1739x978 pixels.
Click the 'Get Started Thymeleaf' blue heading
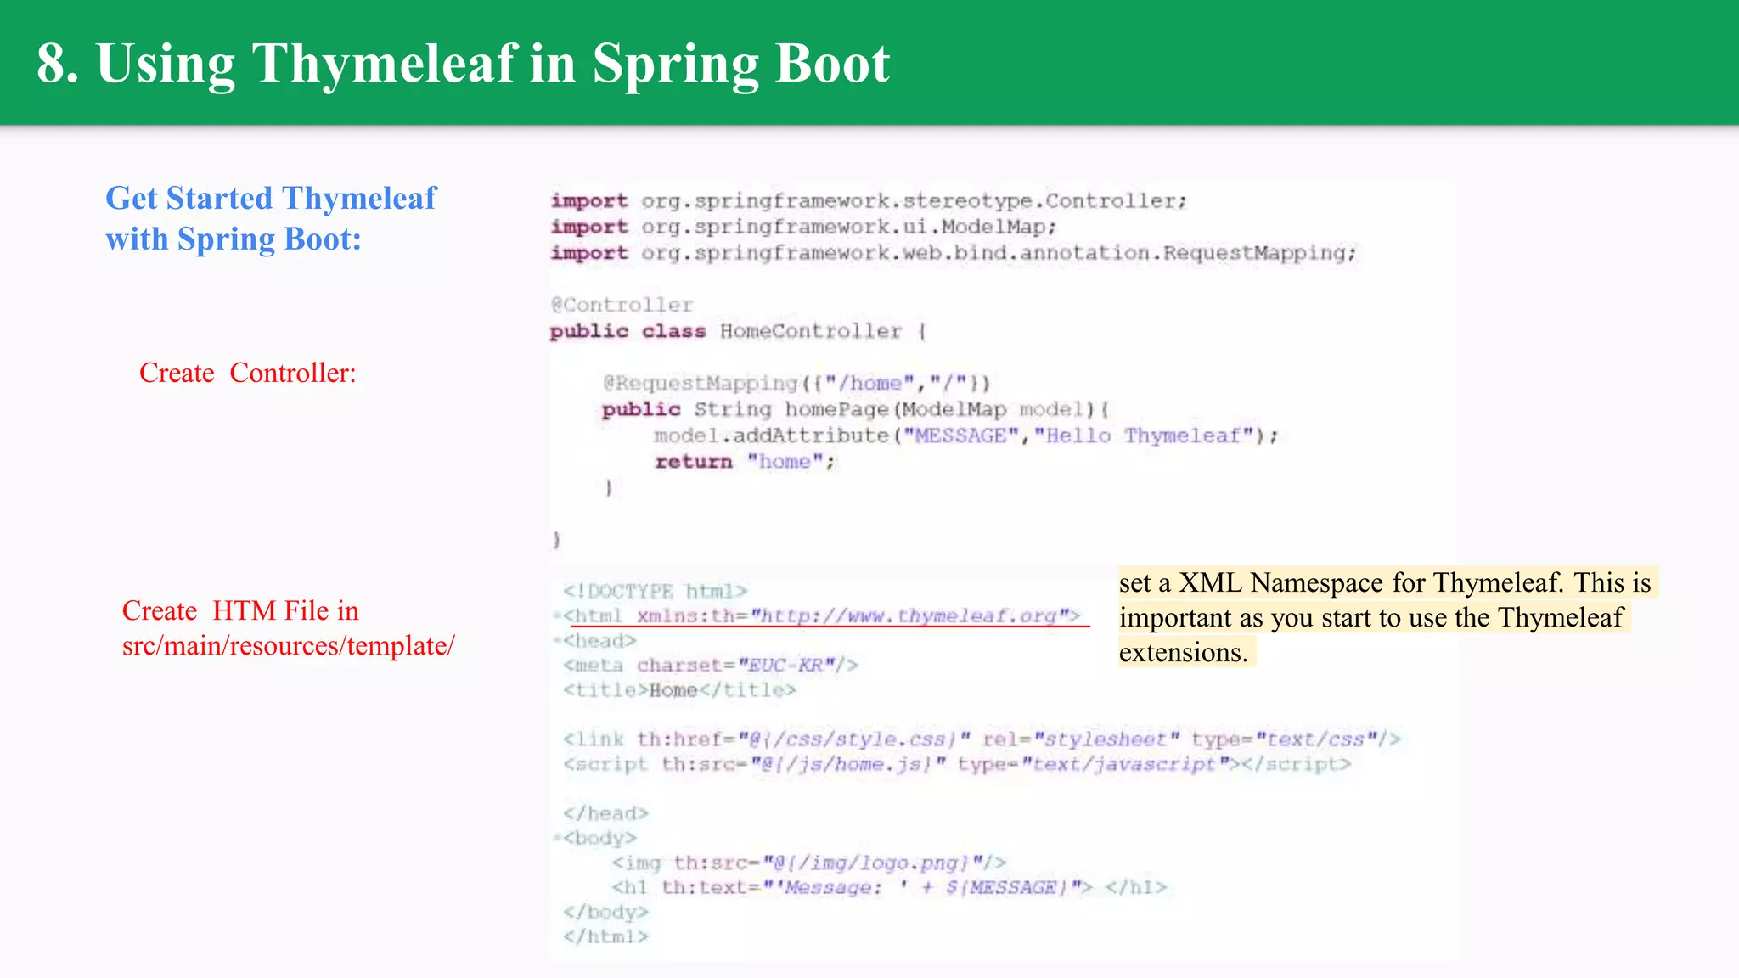click(x=270, y=199)
